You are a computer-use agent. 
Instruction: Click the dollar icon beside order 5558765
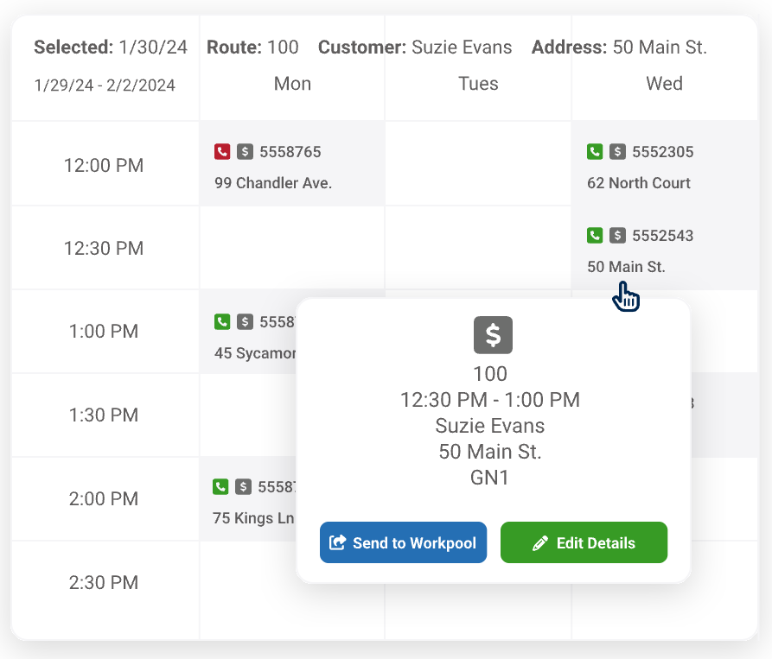click(245, 152)
